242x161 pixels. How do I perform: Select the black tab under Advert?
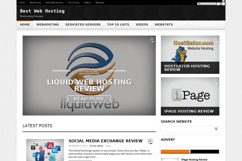click(204, 151)
